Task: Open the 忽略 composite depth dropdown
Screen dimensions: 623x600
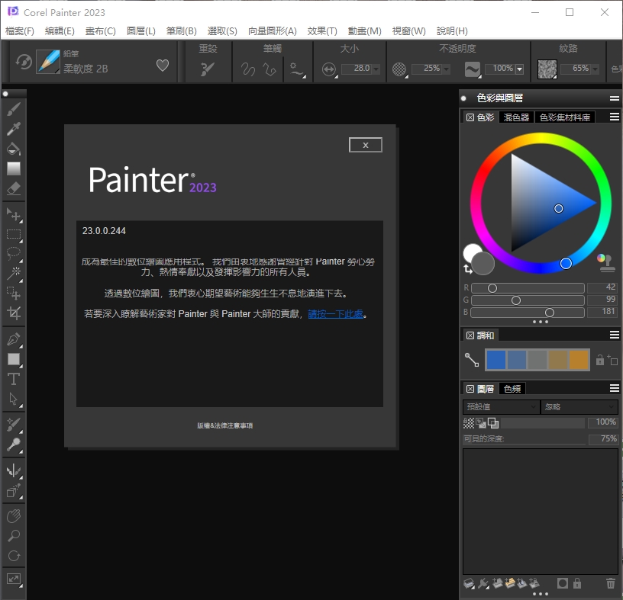Action: (x=580, y=406)
